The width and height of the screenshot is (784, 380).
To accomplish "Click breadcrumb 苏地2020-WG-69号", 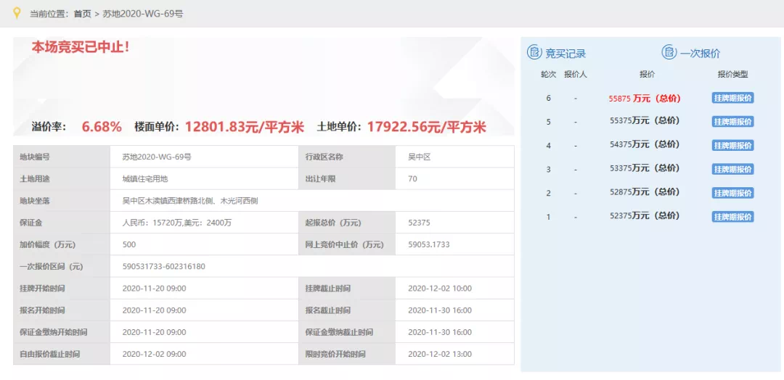I will tap(142, 14).
